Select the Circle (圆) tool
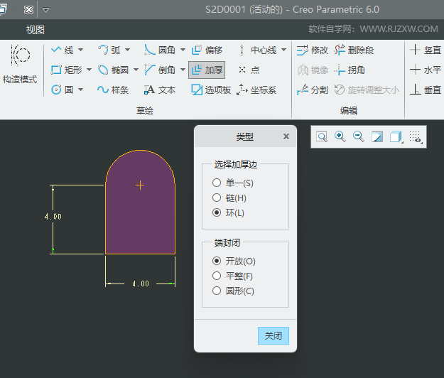The height and width of the screenshot is (378, 444). click(63, 90)
